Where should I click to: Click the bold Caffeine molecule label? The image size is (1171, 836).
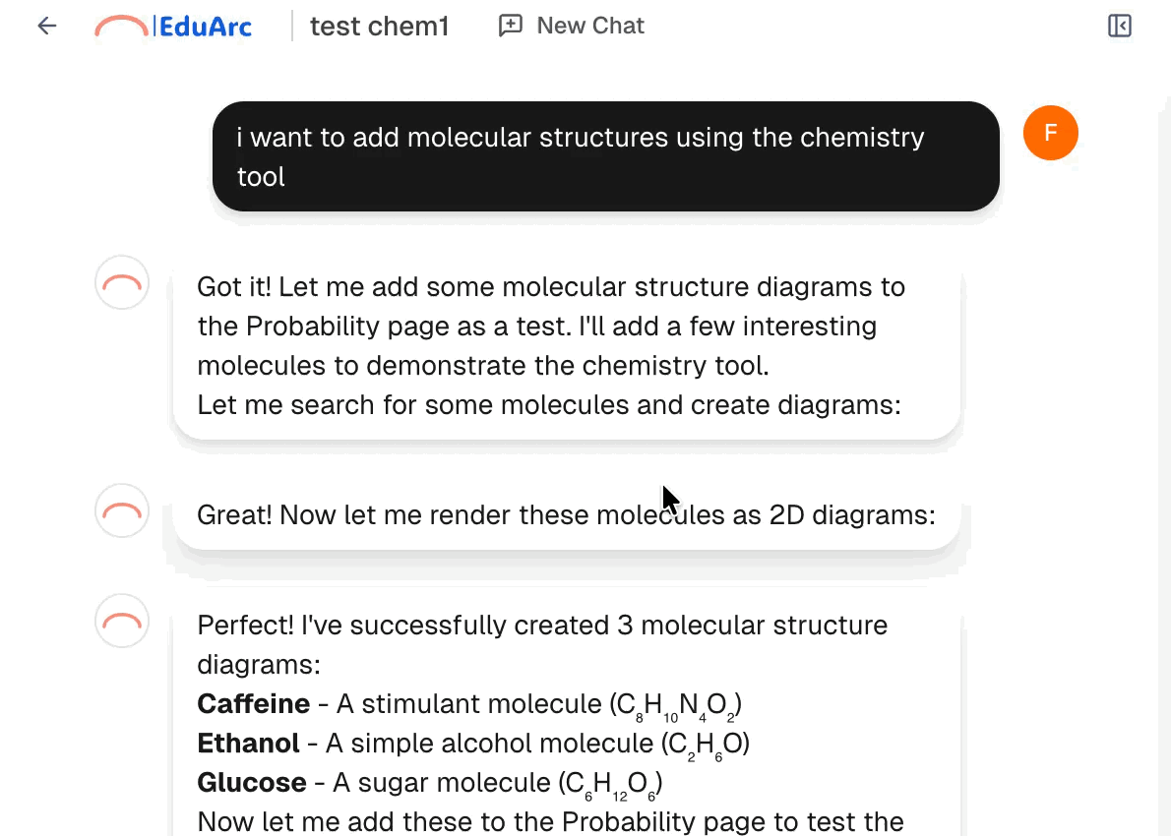253,703
